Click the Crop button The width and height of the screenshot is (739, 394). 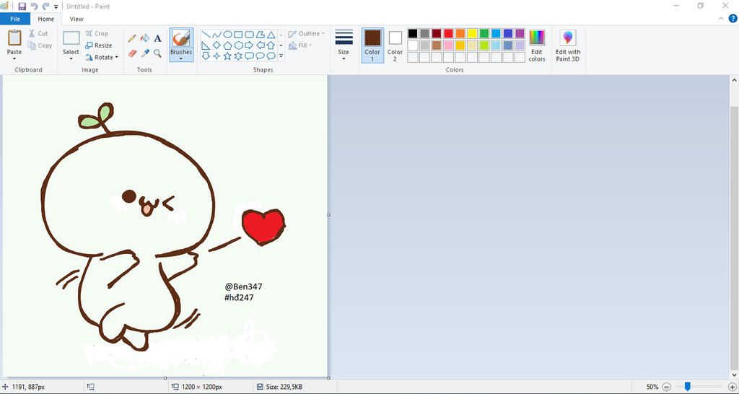(x=97, y=33)
